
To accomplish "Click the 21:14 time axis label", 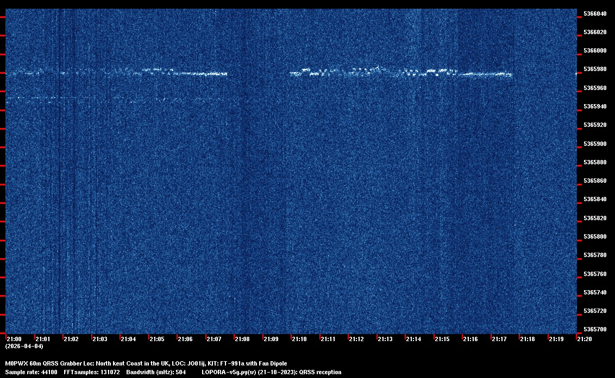I will pyautogui.click(x=413, y=339).
